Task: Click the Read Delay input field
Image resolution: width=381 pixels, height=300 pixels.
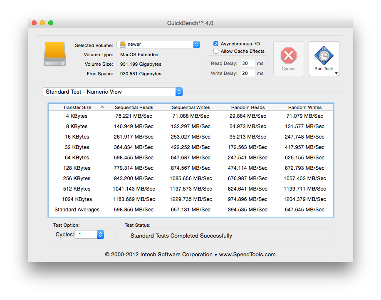Action: (x=248, y=63)
